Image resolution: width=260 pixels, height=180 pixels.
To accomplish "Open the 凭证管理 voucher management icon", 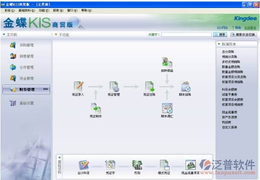I will tap(114, 86).
